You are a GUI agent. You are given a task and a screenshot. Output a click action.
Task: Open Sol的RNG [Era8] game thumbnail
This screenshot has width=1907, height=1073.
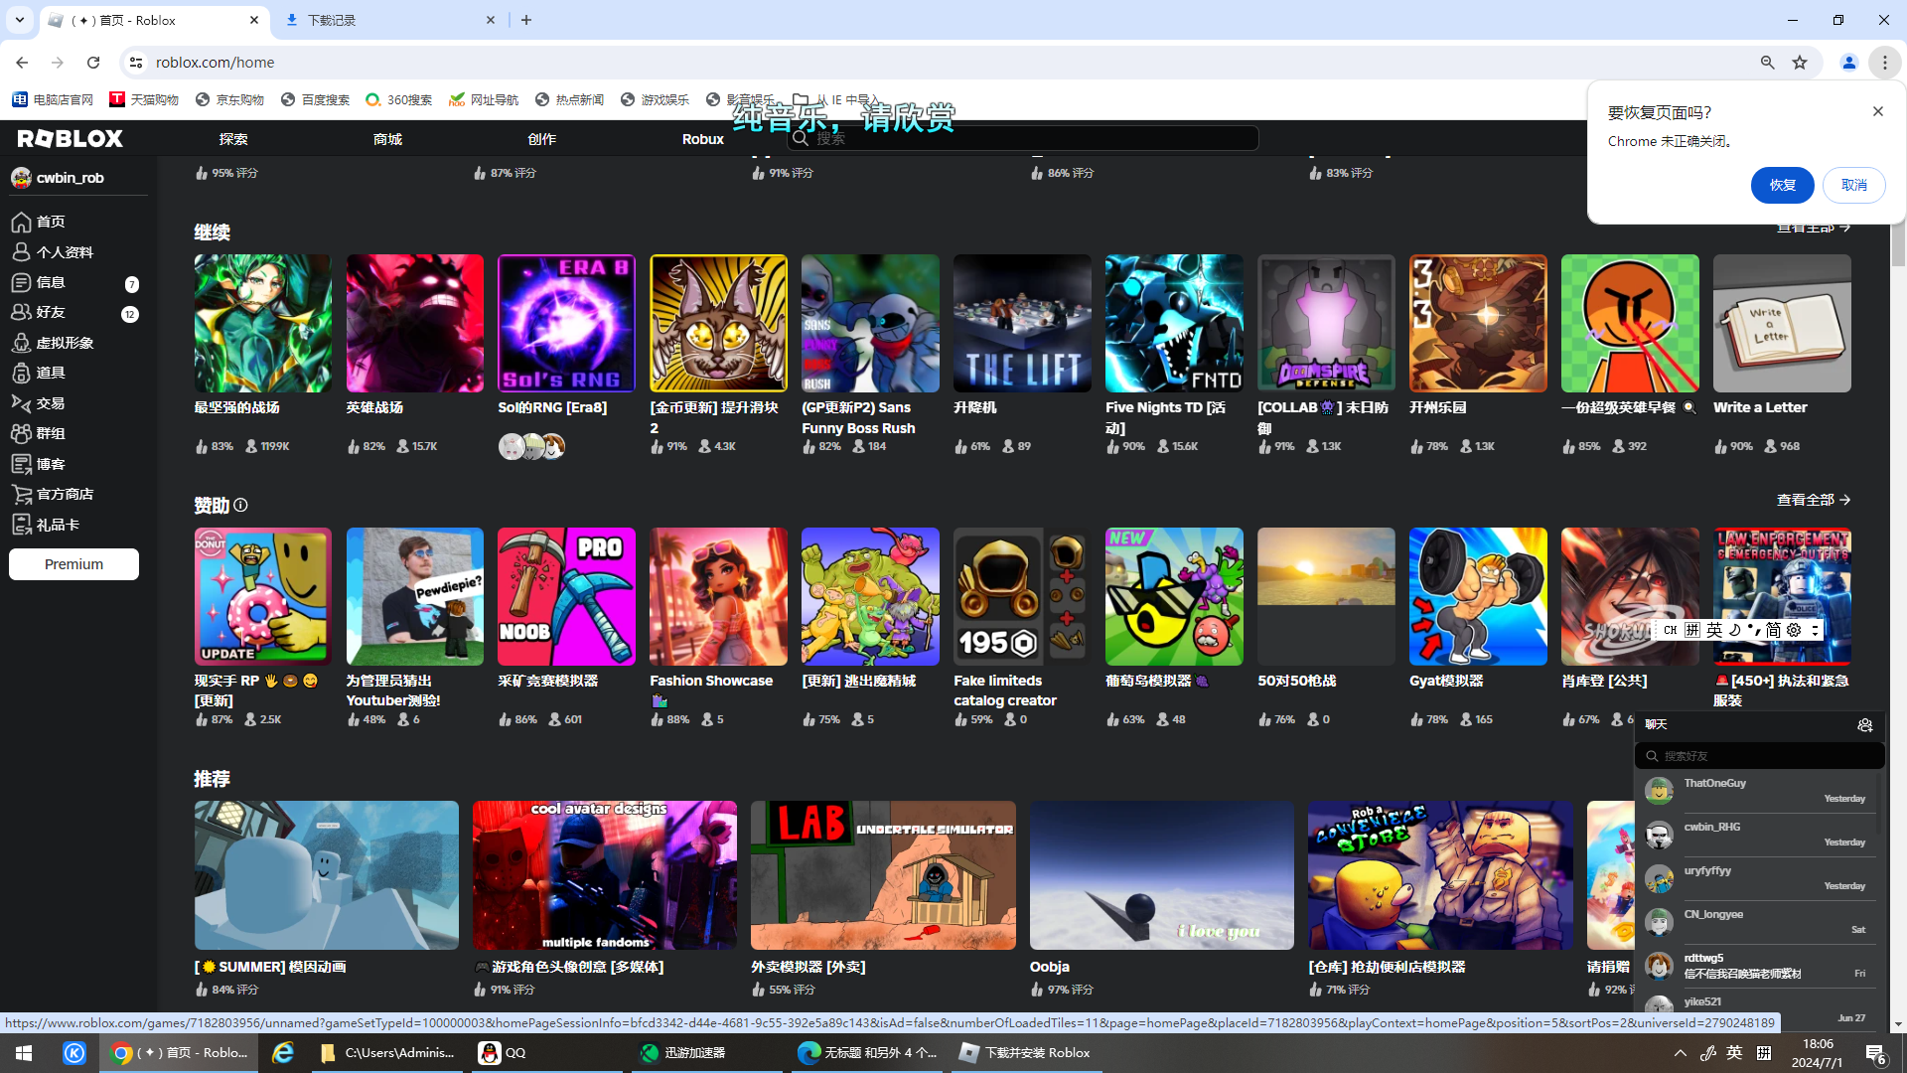coord(566,323)
